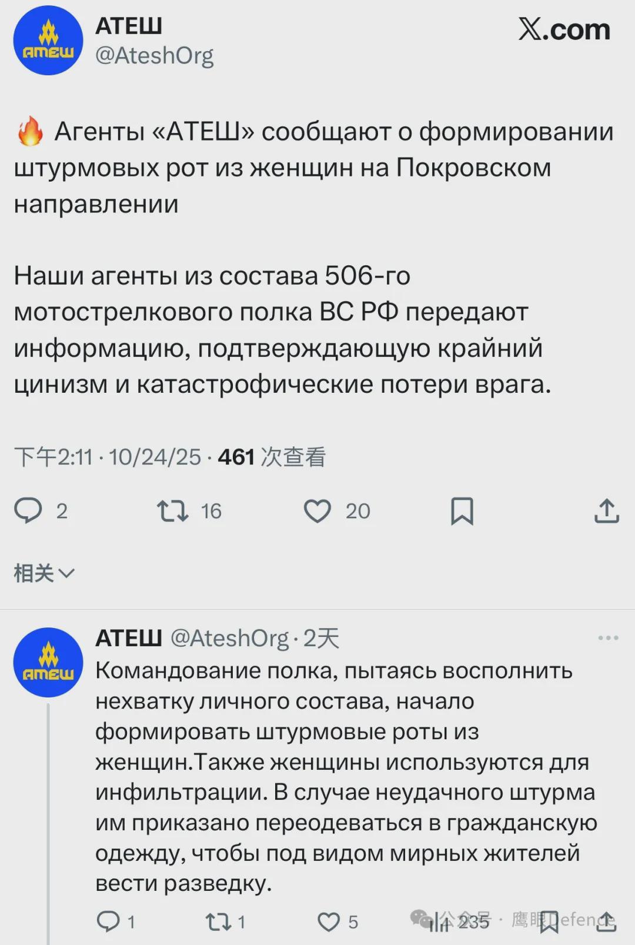Open the reply's АТЕШ avatar

[x=48, y=663]
